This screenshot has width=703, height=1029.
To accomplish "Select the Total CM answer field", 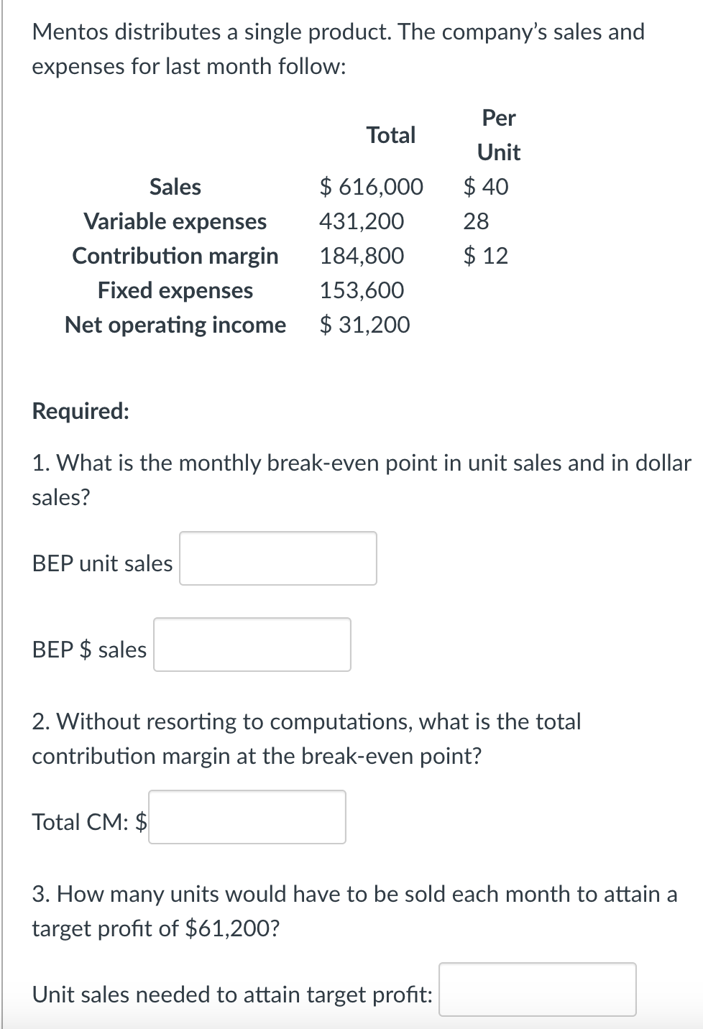I will tap(247, 817).
